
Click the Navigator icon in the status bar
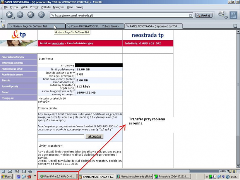[x=3, y=171]
